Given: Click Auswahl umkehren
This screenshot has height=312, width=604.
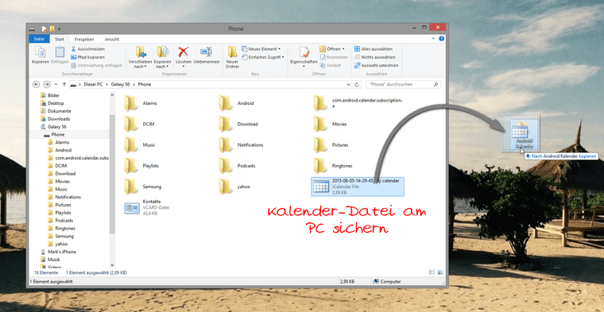Looking at the screenshot, I should tap(377, 65).
